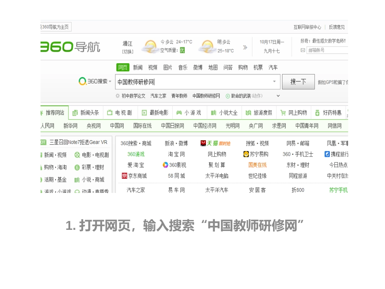This screenshot has width=385, height=289.
Task: Click the 彩票·理财 green circle icon
Action: pyautogui.click(x=77, y=167)
